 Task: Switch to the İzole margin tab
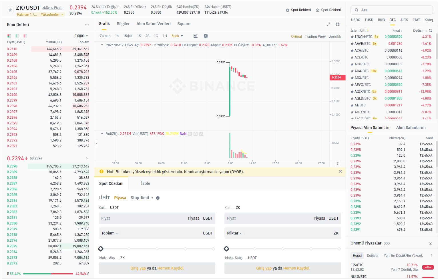pos(146,183)
